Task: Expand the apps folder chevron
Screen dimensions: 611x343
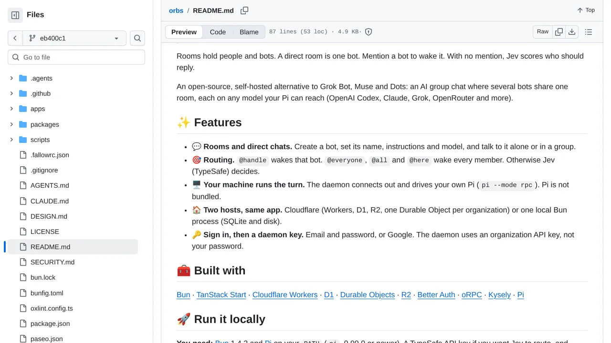Action: click(11, 109)
